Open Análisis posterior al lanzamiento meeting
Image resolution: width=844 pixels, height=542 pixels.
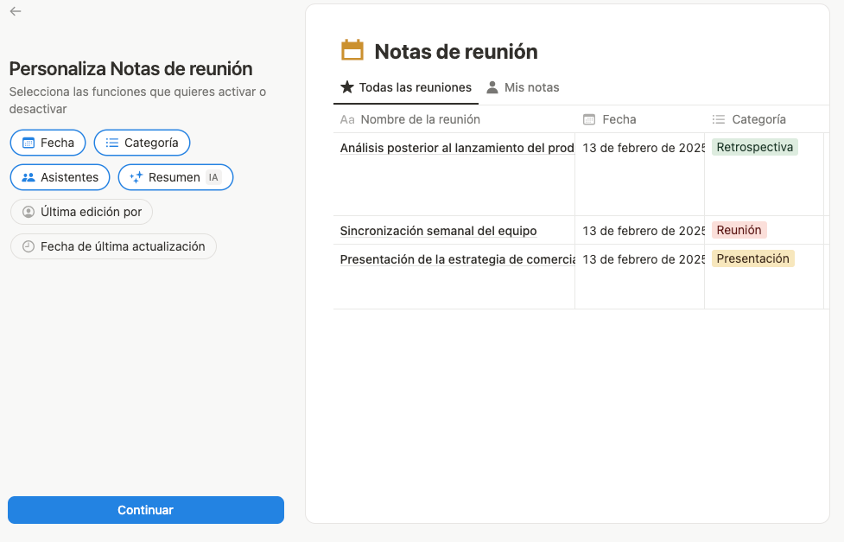(x=457, y=148)
